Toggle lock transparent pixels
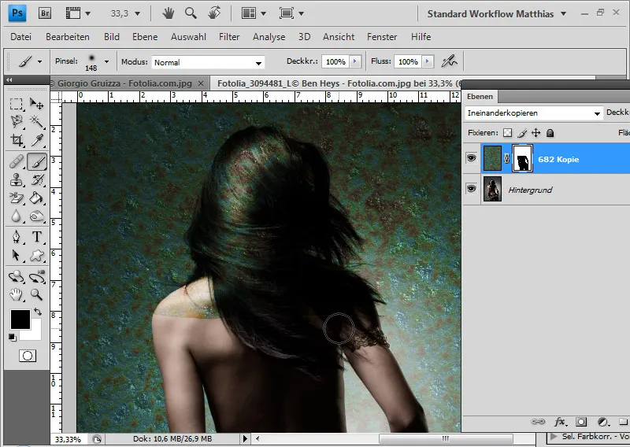The image size is (630, 447). pyautogui.click(x=508, y=132)
